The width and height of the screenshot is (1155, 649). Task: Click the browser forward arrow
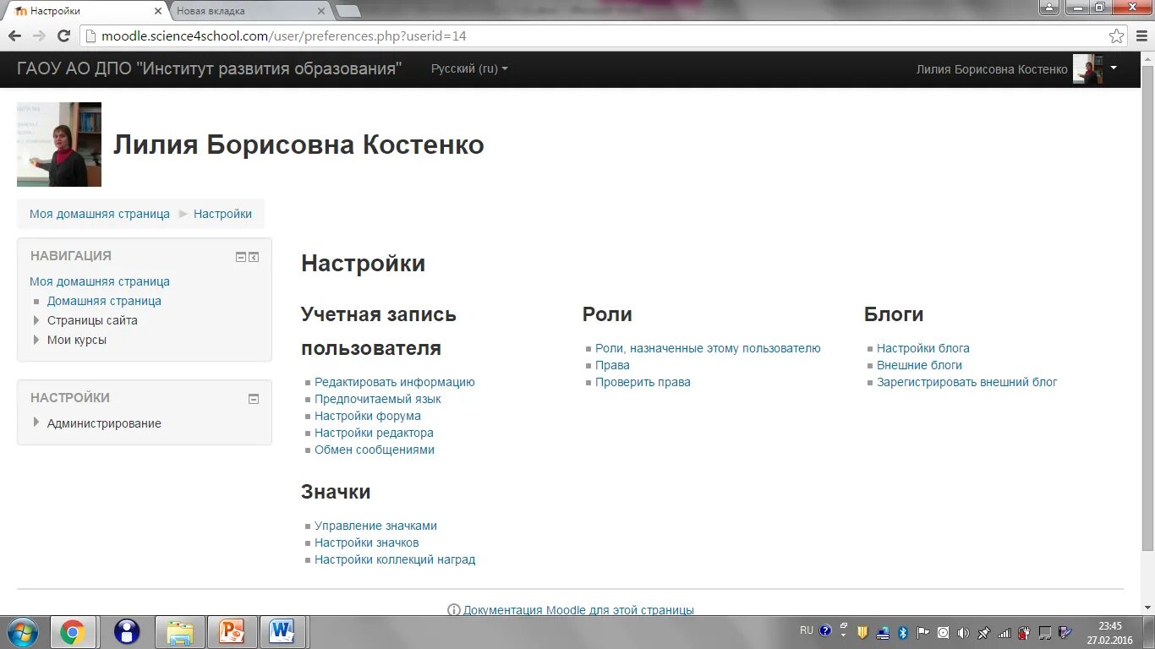(x=39, y=36)
